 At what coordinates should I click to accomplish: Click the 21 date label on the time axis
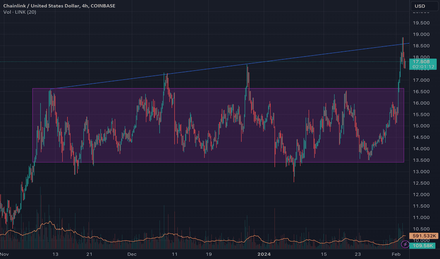(89, 254)
